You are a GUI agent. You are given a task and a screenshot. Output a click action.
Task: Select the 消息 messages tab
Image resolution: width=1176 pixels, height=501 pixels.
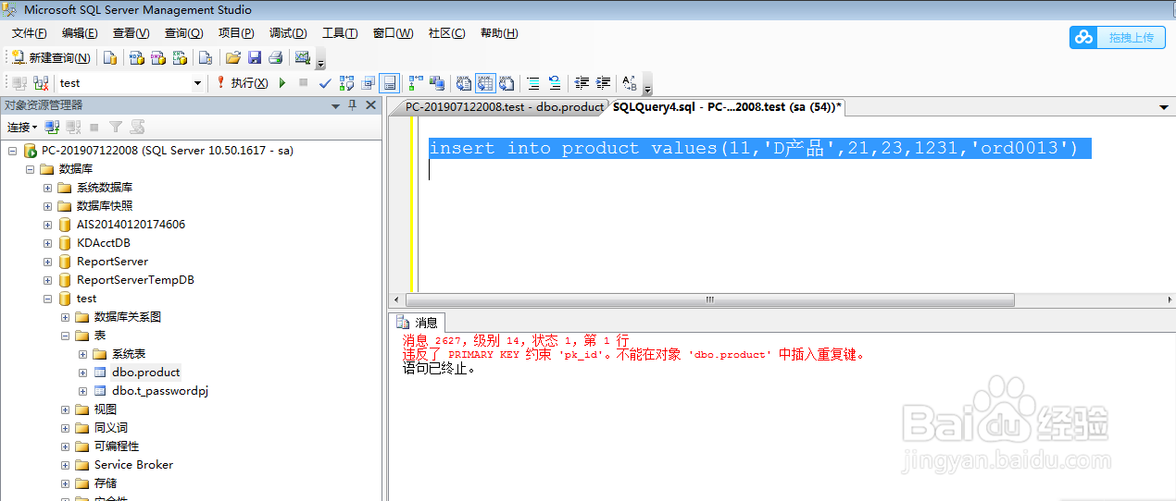(x=418, y=323)
